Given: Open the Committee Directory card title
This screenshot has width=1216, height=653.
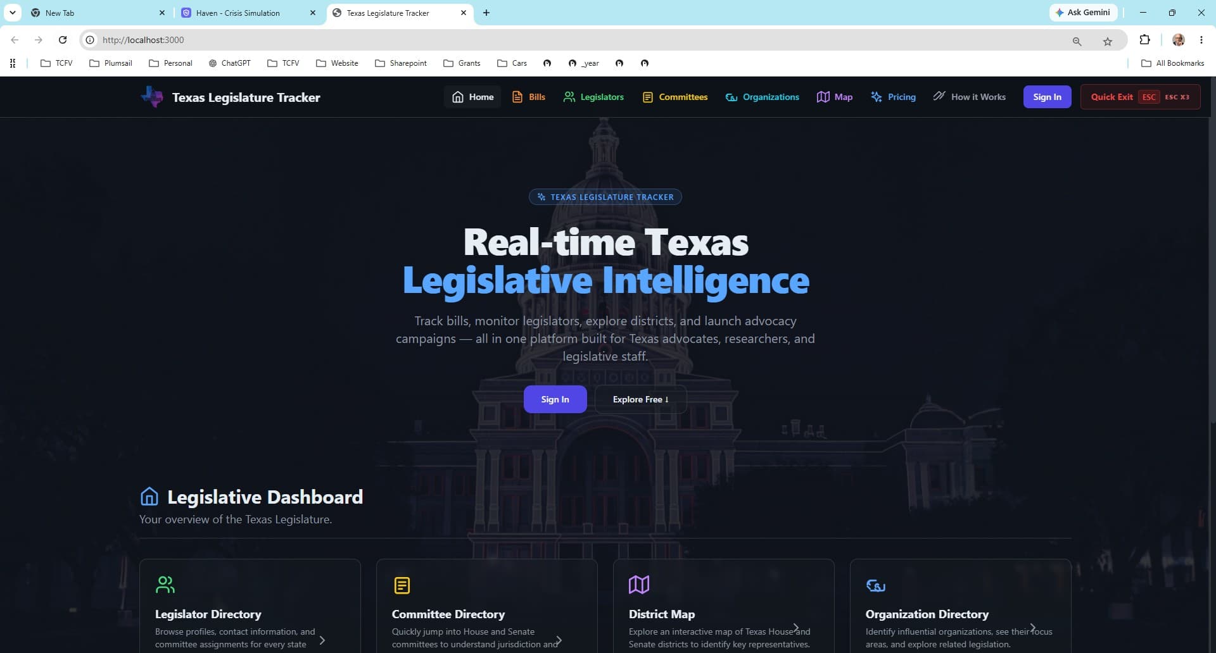Looking at the screenshot, I should (x=448, y=614).
